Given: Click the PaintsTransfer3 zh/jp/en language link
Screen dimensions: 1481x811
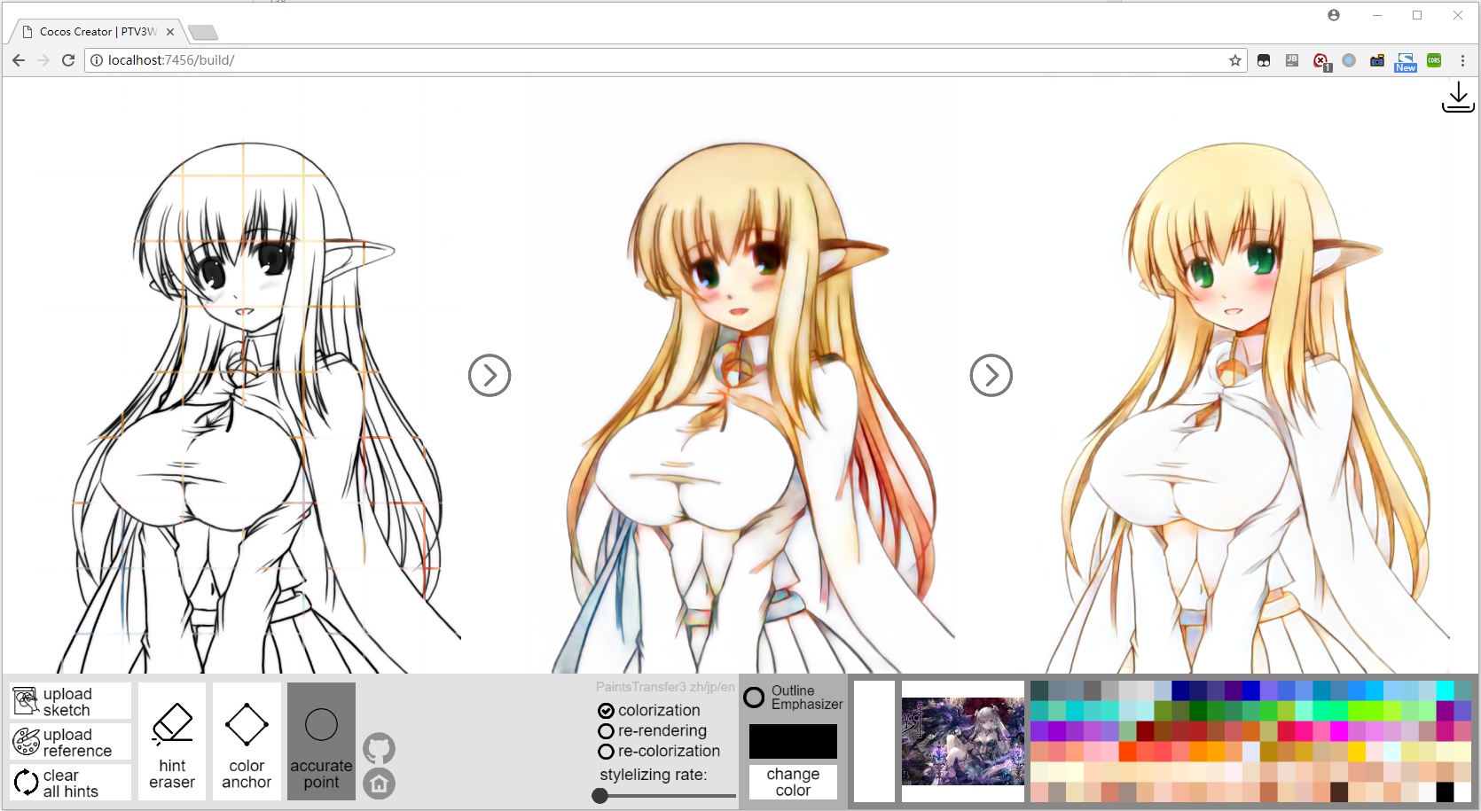Looking at the screenshot, I should 665,687.
